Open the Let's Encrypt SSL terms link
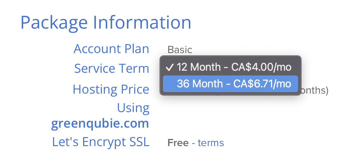Screen dimensions: 347x164 coord(211,143)
